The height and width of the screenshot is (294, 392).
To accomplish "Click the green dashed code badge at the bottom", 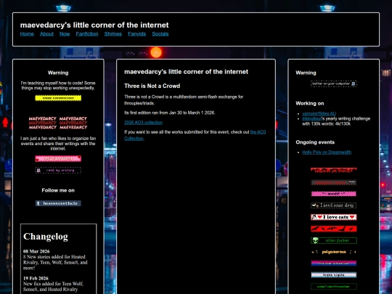I will pyautogui.click(x=334, y=287).
